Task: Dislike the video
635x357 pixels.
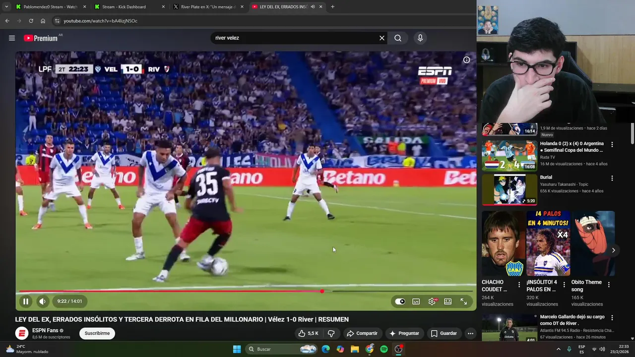Action: click(x=331, y=333)
